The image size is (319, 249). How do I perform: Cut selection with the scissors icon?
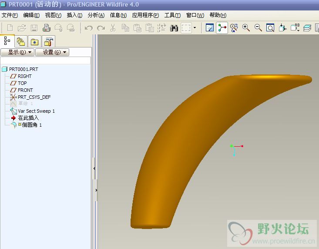pos(113,28)
